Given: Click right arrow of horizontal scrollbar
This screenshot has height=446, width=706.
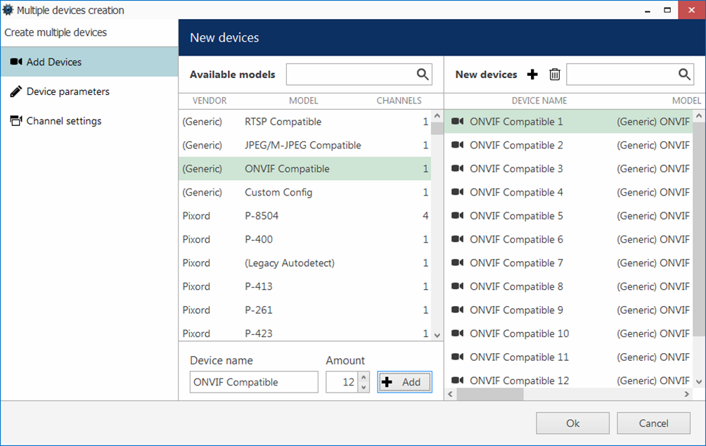Looking at the screenshot, I should point(687,395).
